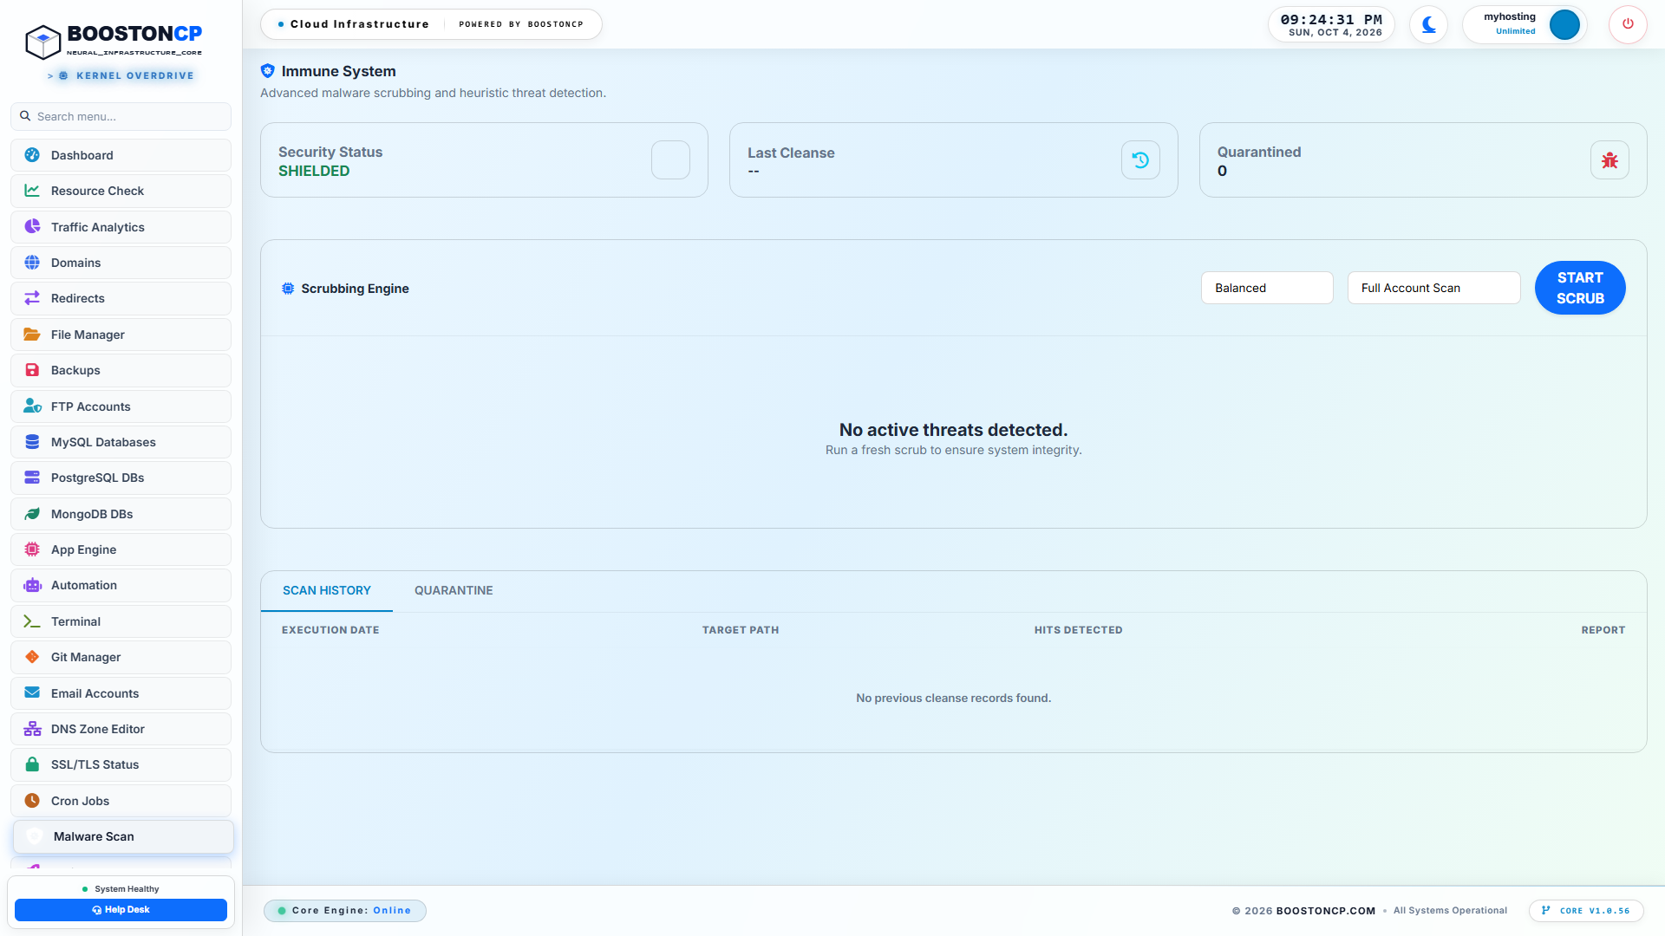
Task: Switch to the Quarantine tab
Action: tap(454, 590)
